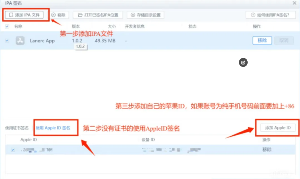Toggle the select-all checkbox in the header
This screenshot has height=179, width=300.
(x=7, y=27)
